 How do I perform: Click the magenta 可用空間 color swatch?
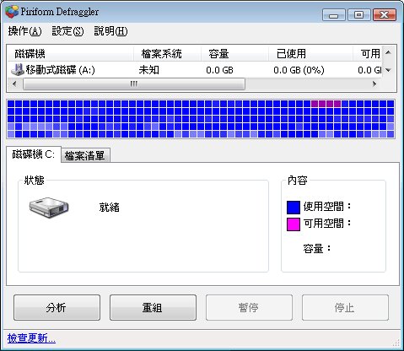coord(294,224)
